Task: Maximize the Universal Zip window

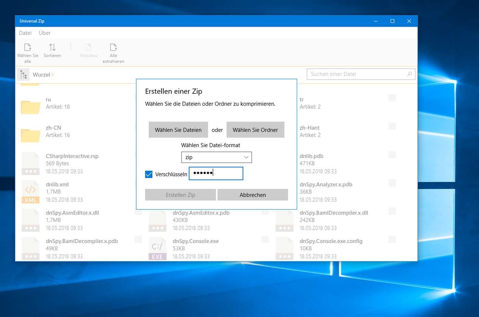Action: pos(392,21)
